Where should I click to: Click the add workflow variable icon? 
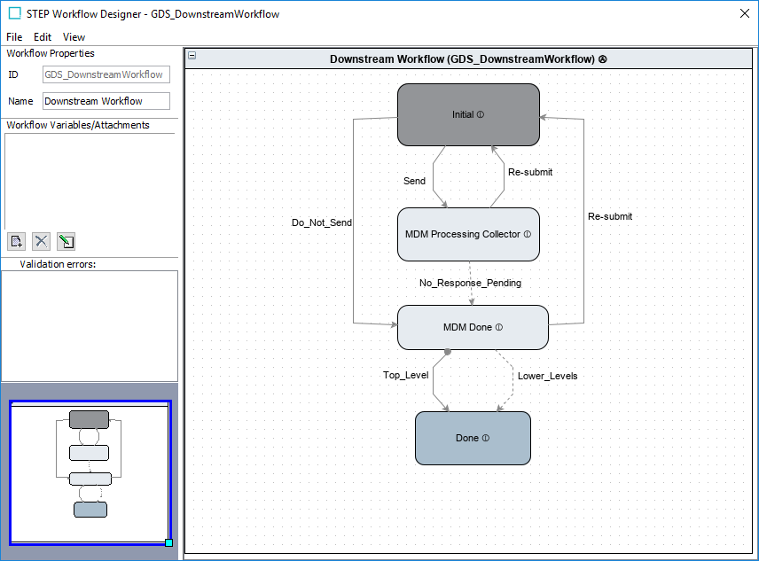point(16,241)
